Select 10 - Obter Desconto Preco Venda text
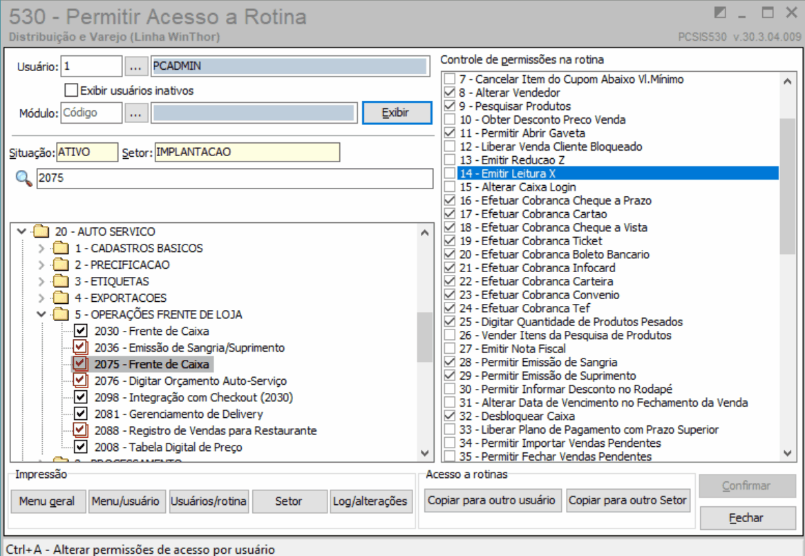The image size is (805, 556). [542, 119]
